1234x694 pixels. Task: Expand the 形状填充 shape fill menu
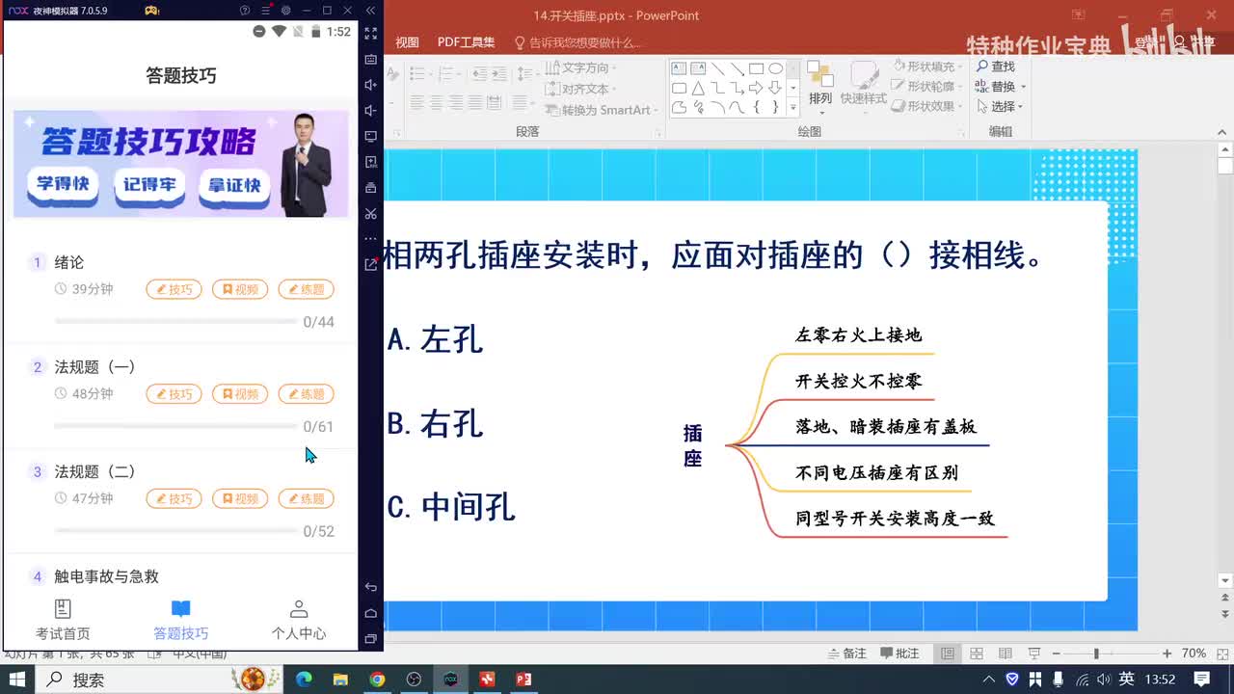click(x=927, y=67)
